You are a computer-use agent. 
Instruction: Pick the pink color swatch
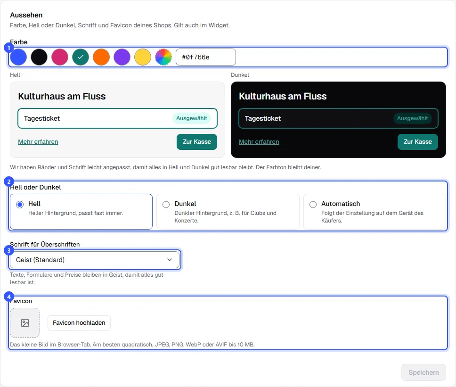[x=60, y=57]
